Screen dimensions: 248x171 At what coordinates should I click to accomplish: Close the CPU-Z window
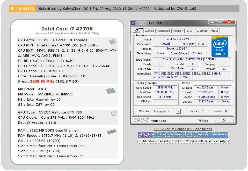[229, 22]
